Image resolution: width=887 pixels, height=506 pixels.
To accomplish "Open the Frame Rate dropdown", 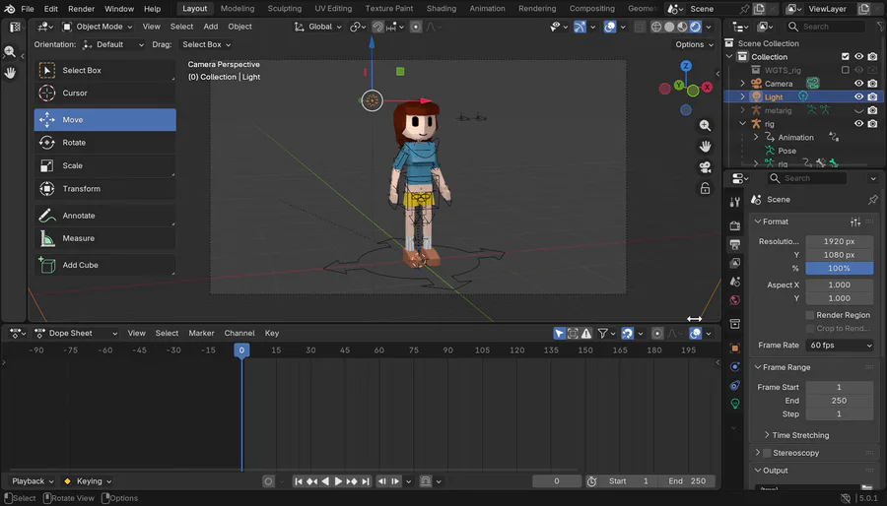I will coord(840,346).
